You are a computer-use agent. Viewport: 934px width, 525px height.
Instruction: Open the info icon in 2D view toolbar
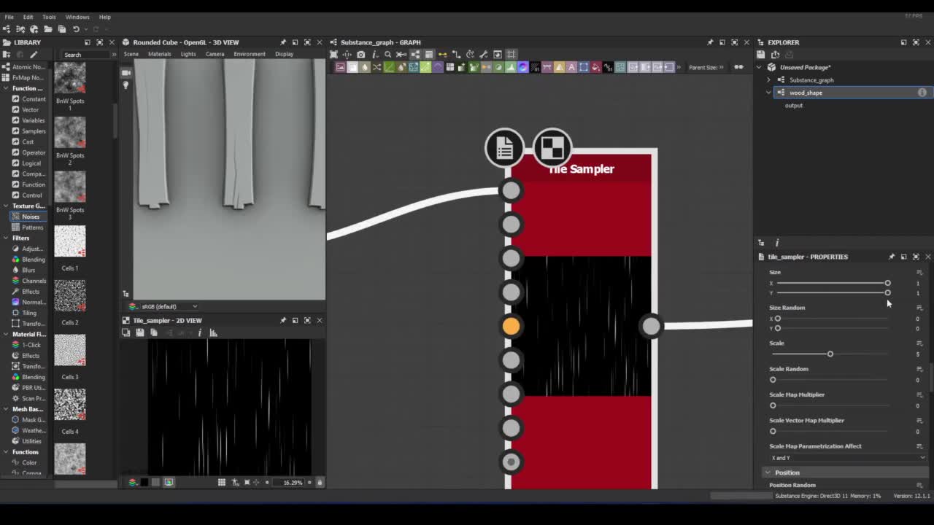pos(199,332)
